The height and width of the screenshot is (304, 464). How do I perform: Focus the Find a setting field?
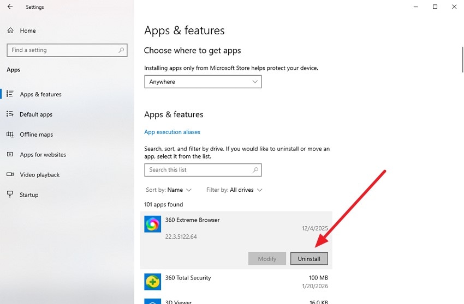[67, 50]
